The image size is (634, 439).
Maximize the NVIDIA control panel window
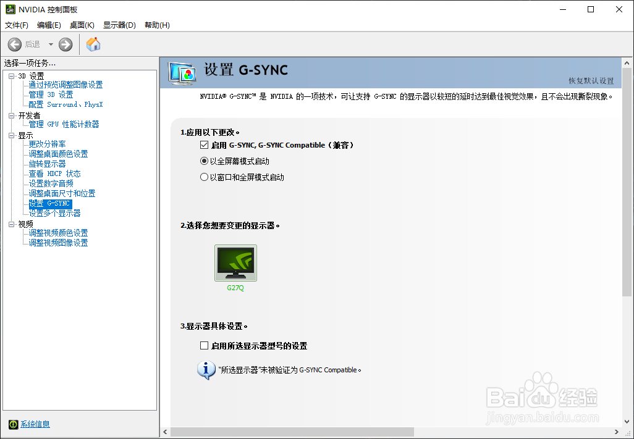pos(591,9)
